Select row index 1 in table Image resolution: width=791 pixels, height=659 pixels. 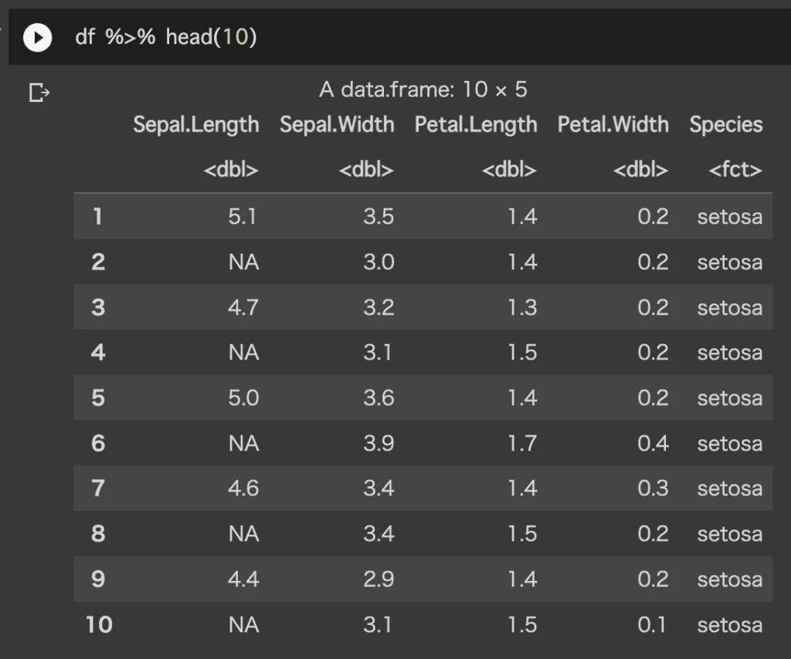(x=97, y=216)
